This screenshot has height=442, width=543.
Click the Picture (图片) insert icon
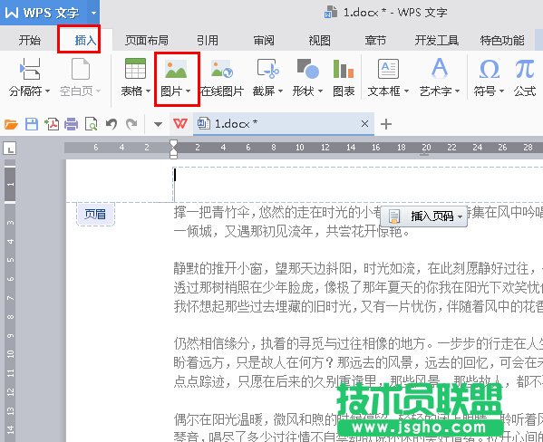(176, 69)
